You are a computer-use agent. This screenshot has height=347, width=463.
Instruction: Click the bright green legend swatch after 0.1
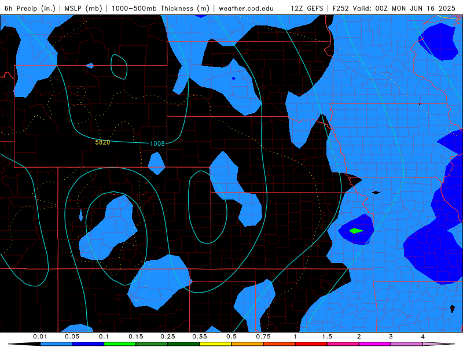point(120,344)
